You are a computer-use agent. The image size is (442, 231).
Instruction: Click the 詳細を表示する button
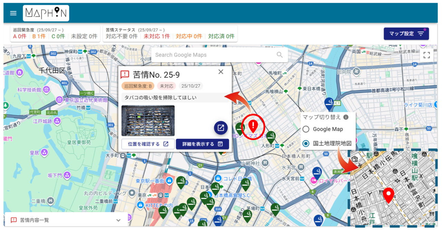[x=202, y=144]
